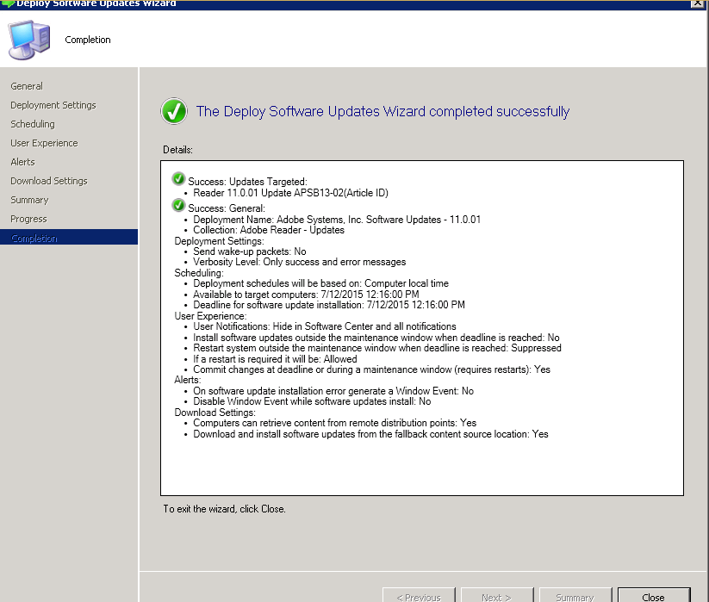Click the Verbosity Level line
The width and height of the screenshot is (709, 602).
[x=299, y=262]
